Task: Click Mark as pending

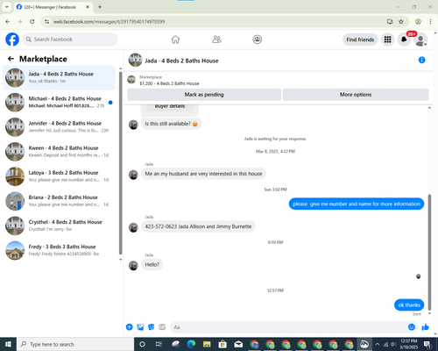Action: click(204, 95)
